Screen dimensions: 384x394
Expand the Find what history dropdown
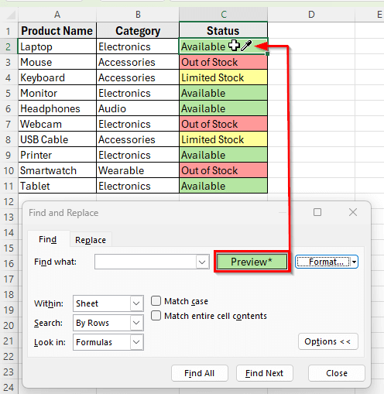202,262
